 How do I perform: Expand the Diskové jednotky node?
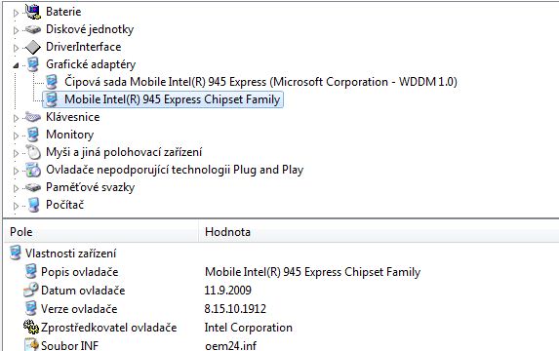tap(16, 30)
